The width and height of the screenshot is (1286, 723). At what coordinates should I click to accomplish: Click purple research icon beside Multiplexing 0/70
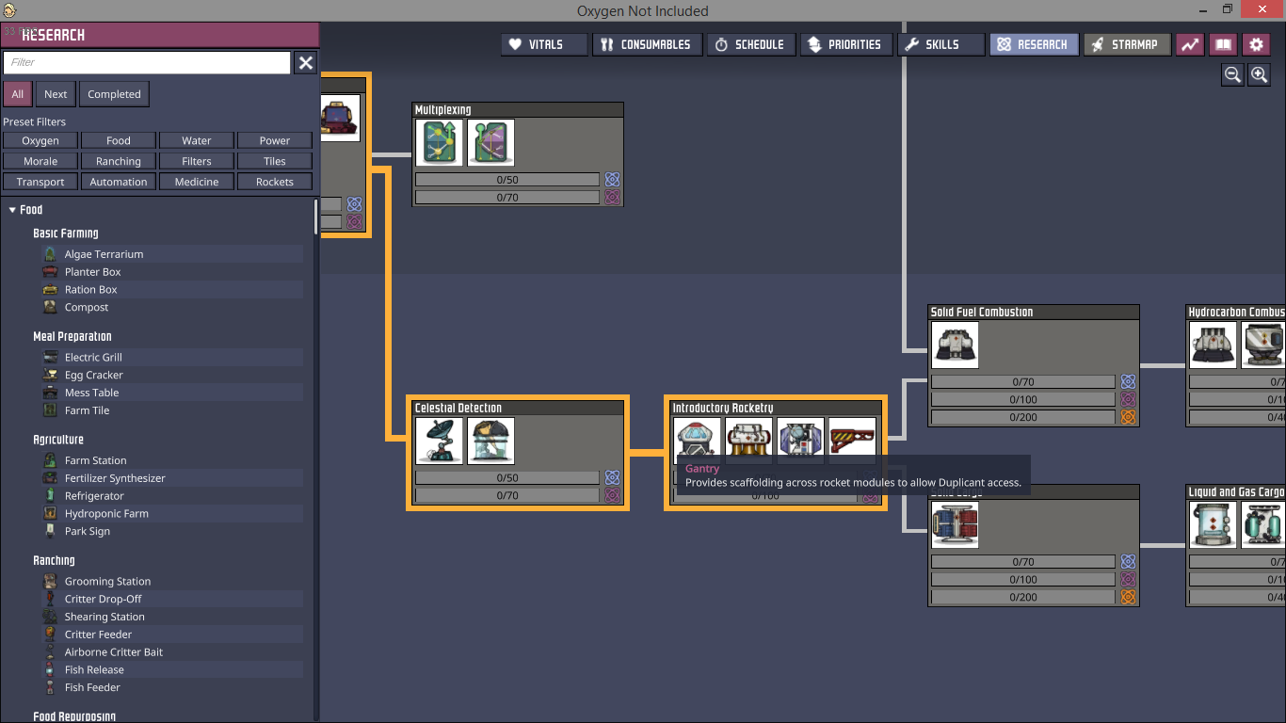pos(613,198)
